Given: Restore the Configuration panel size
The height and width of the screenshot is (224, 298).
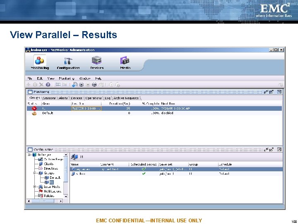Looking at the screenshot, I should coord(266,149).
